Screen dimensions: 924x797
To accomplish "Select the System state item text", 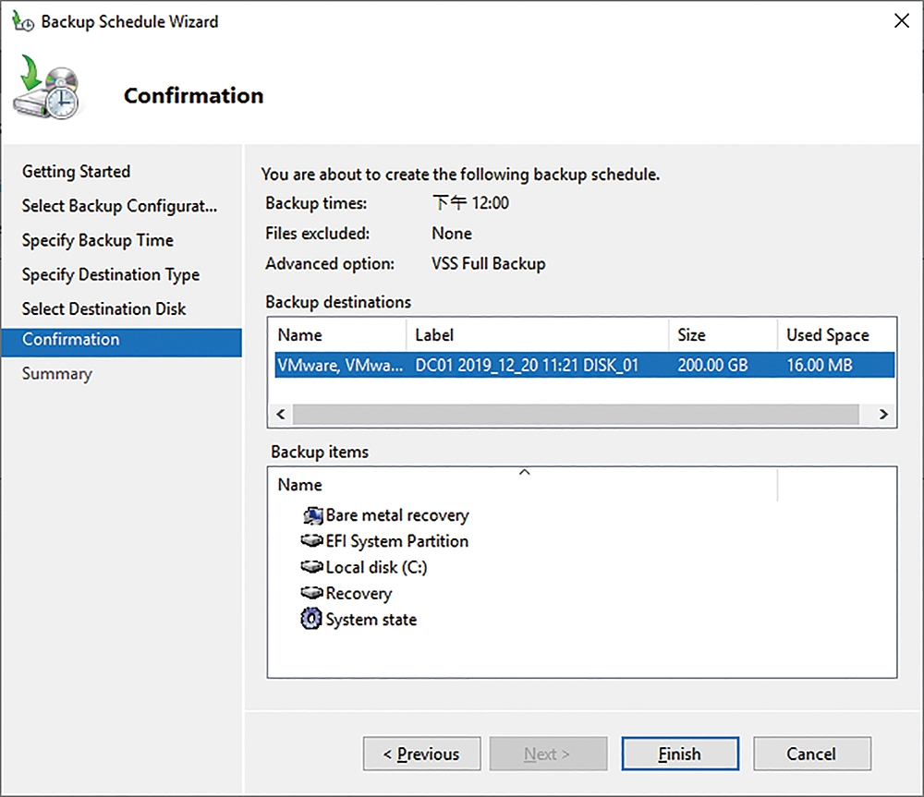I will (371, 620).
